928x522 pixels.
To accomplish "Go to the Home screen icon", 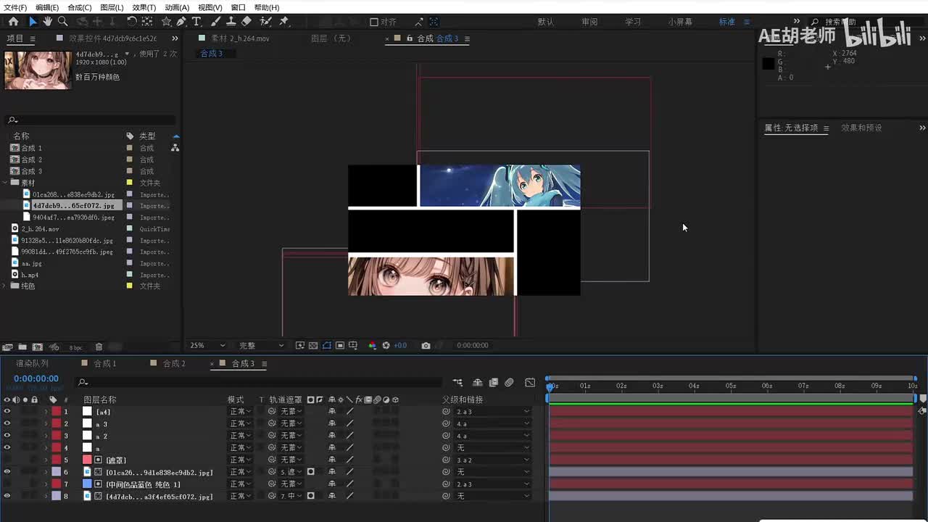I will coord(13,22).
